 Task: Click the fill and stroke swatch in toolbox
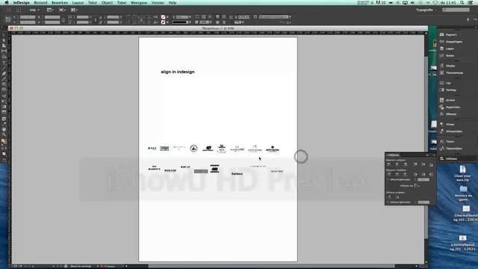pyautogui.click(x=4, y=141)
